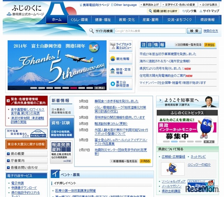Click the 音声読み上げ button

point(150,5)
